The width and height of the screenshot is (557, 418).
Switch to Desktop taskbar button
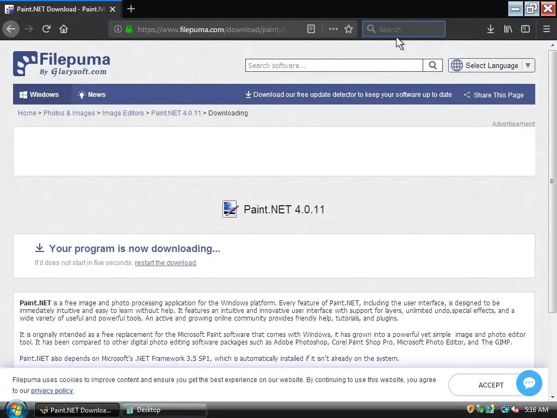(164, 410)
